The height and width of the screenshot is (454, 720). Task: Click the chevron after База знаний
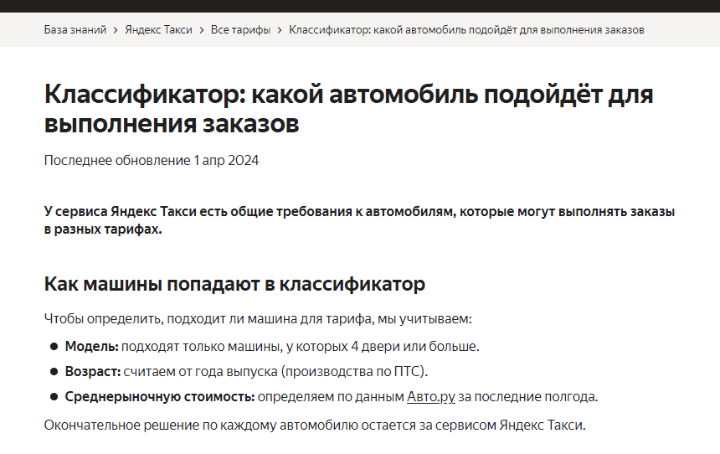[116, 30]
